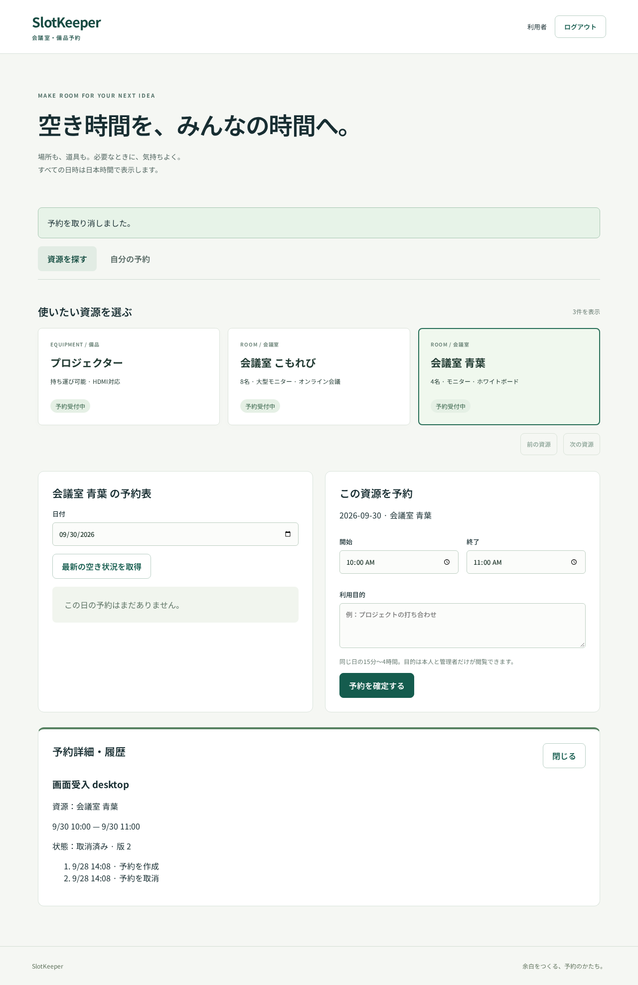This screenshot has width=638, height=985.
Task: Select the プロジェクター equipment card
Action: click(129, 376)
